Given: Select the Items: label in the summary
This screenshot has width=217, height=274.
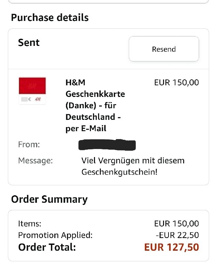Looking at the screenshot, I should (x=30, y=224).
